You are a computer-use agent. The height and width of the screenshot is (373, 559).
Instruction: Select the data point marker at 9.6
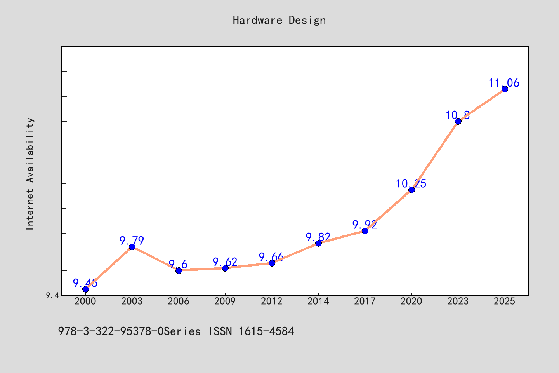(x=179, y=270)
